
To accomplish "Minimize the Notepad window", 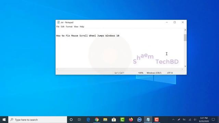I will pos(167,22).
